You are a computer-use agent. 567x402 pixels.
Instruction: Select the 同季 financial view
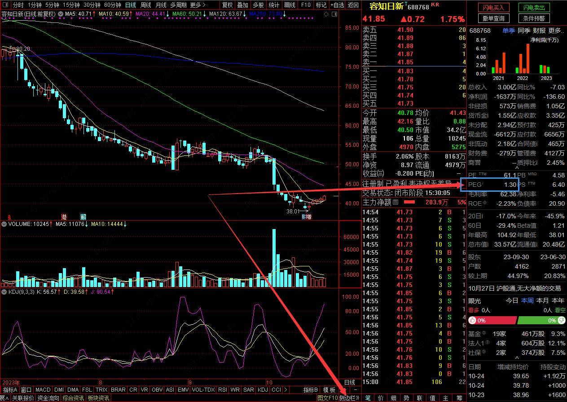(524, 31)
